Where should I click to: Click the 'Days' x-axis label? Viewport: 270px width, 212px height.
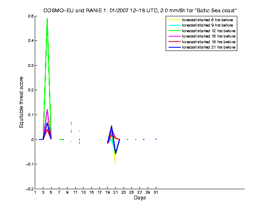[x=139, y=198]
